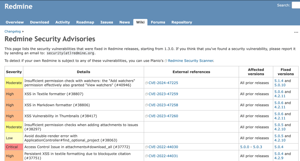Viewport: 300px width, 161px height.
Task: Open 5.0.6 link in Thumbnails row
Action: [279, 114]
